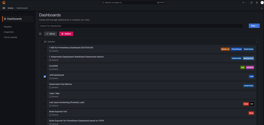Collapse the General folder chevron
The height and width of the screenshot is (125, 264).
(257, 42)
